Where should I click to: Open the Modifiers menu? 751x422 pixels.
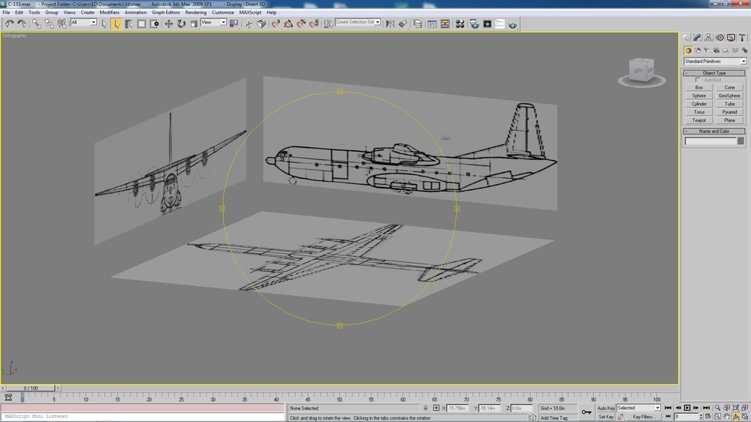click(x=109, y=13)
